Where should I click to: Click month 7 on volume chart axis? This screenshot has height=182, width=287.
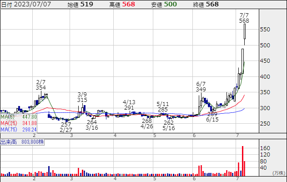click(x=237, y=178)
